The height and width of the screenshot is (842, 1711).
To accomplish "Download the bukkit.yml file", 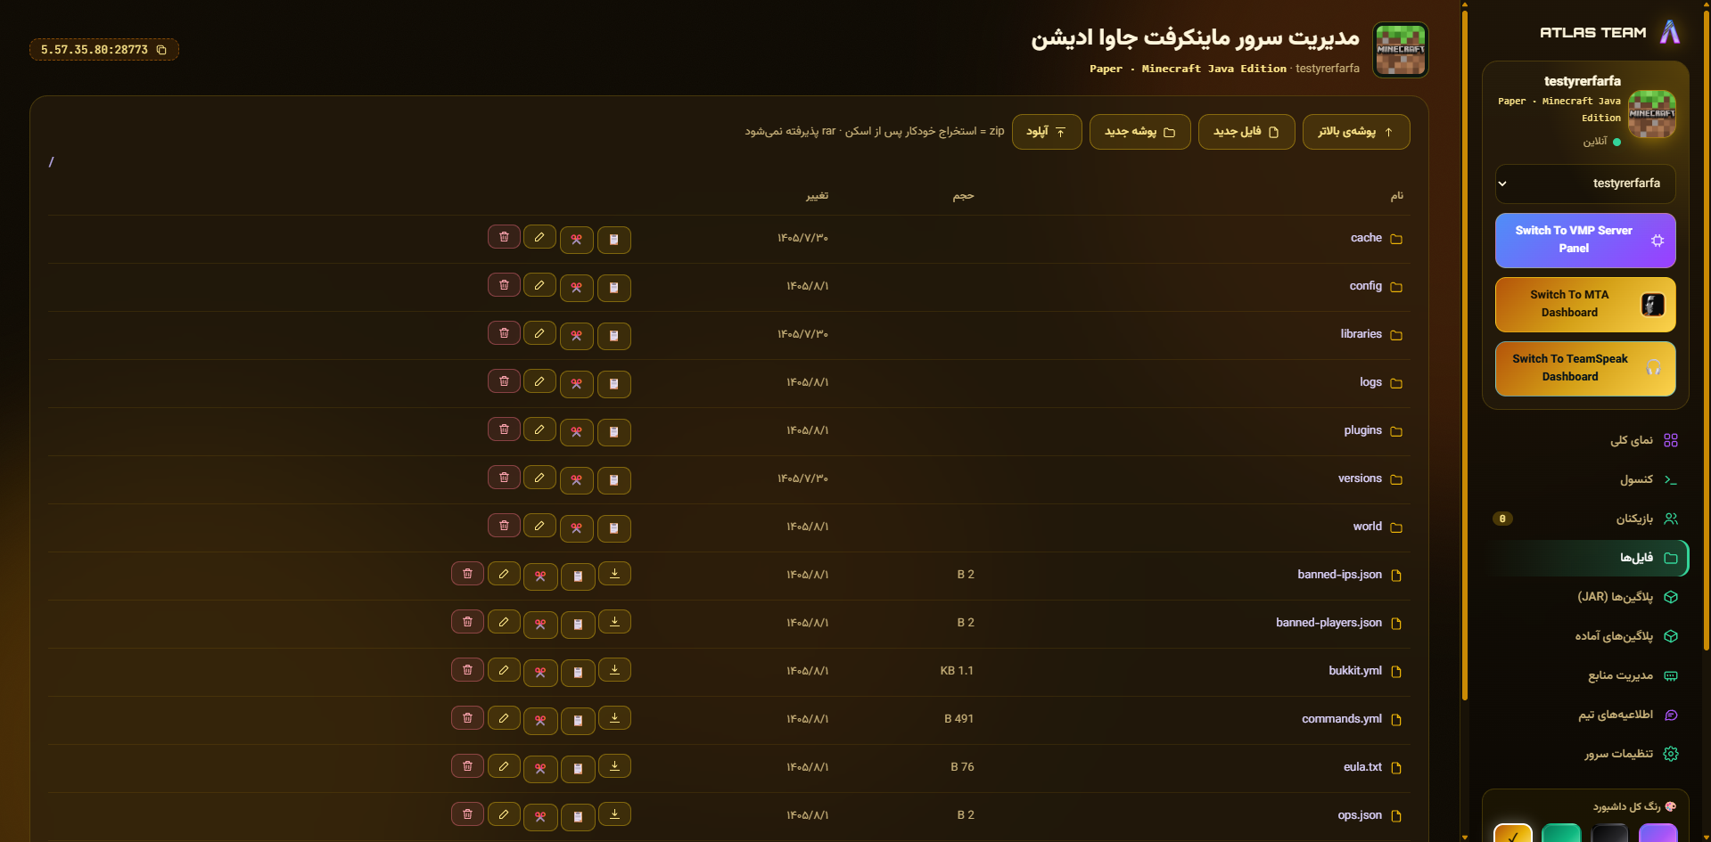I will pos(614,670).
